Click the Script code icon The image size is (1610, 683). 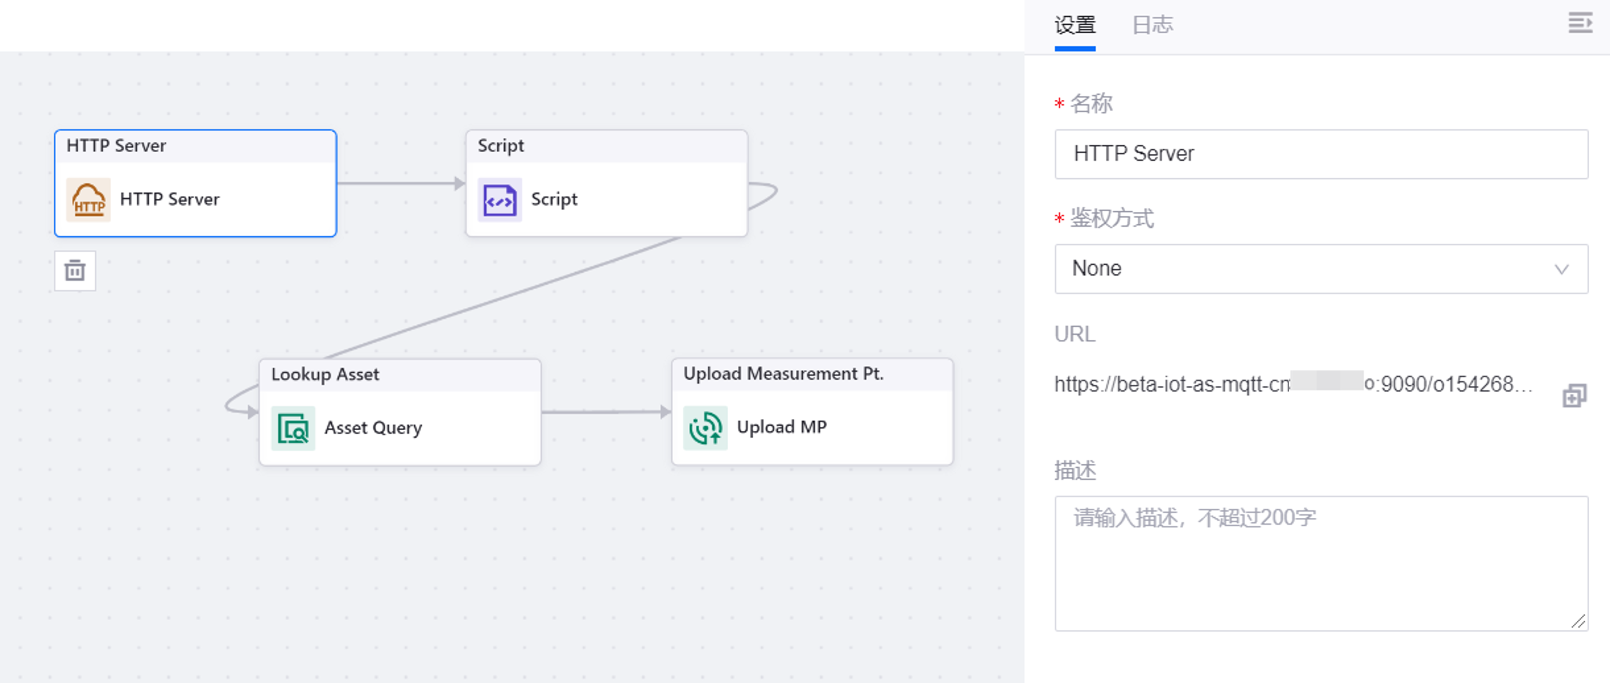[x=499, y=200]
